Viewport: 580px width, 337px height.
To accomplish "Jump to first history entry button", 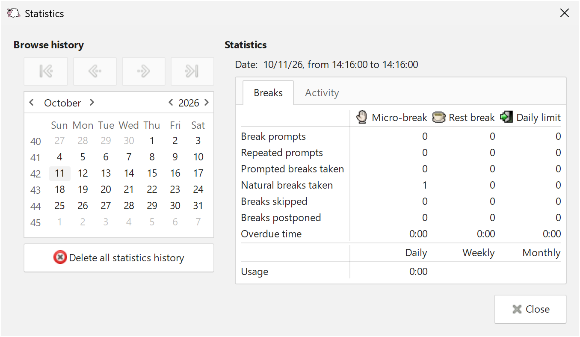I will (x=46, y=71).
